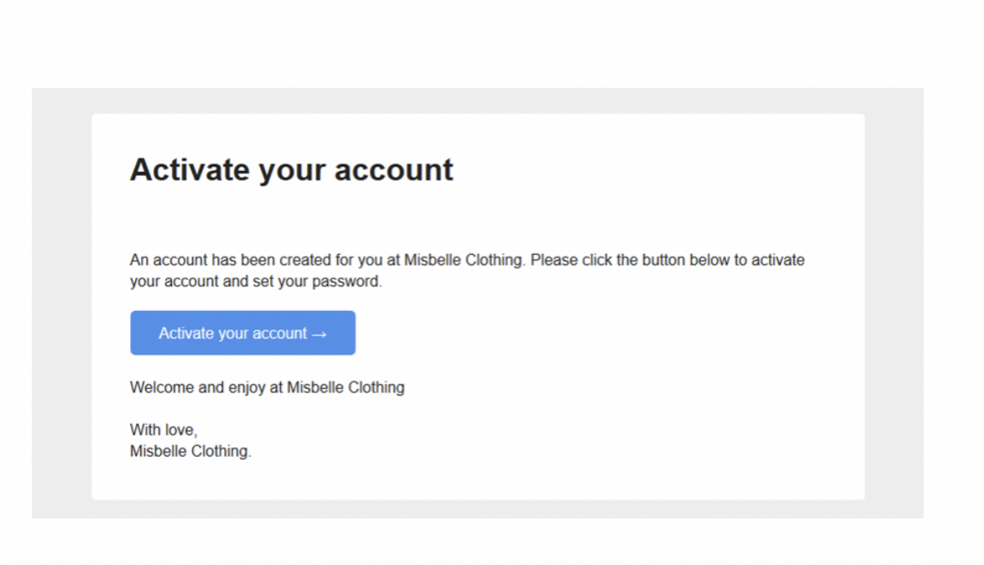
Task: Click the large "Activate your account" heading
Action: click(291, 170)
